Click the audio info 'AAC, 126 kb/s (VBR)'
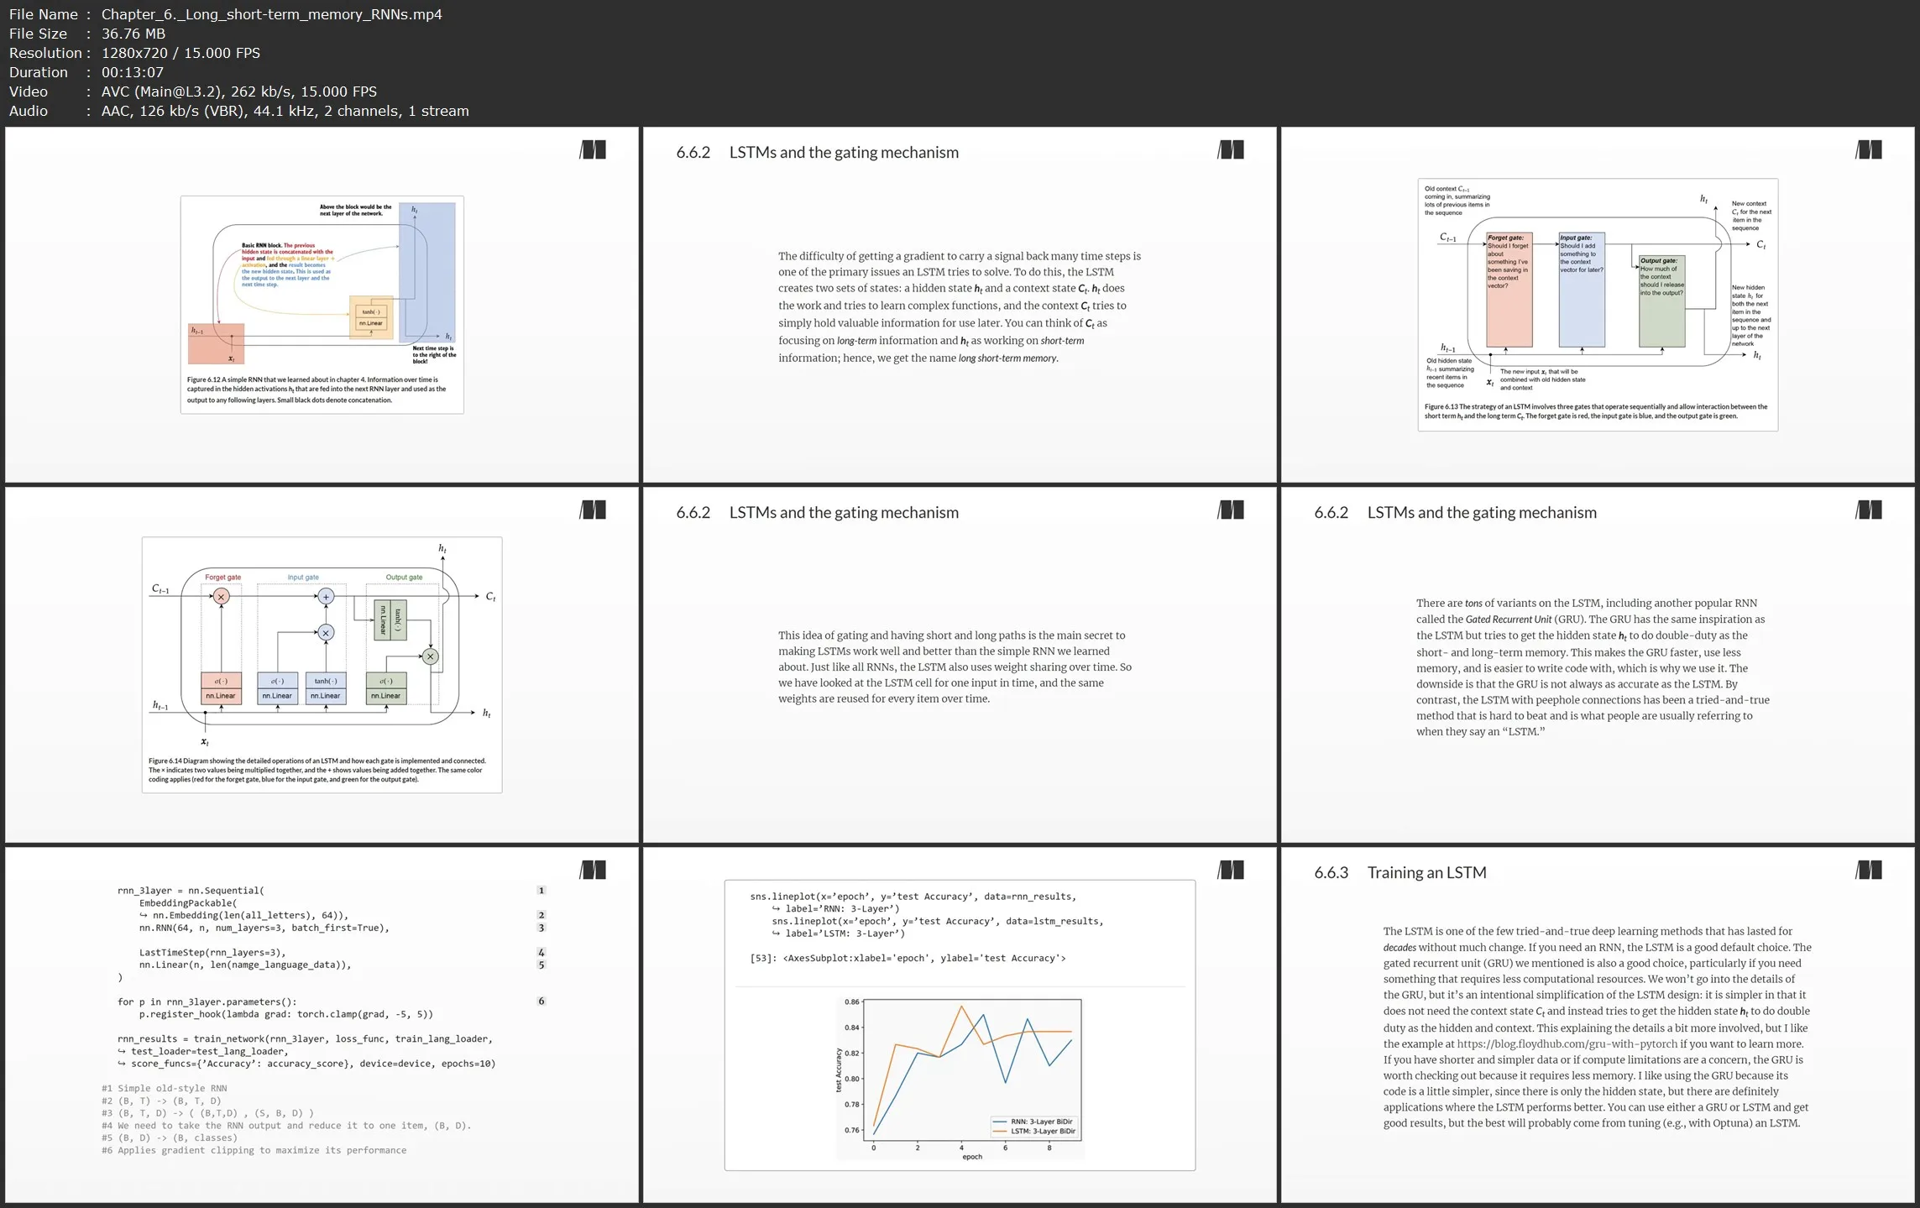The width and height of the screenshot is (1920, 1208). 186,111
